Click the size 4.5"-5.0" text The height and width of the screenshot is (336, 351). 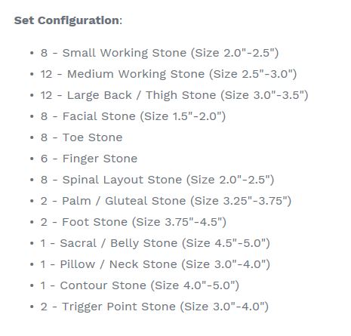point(226,243)
